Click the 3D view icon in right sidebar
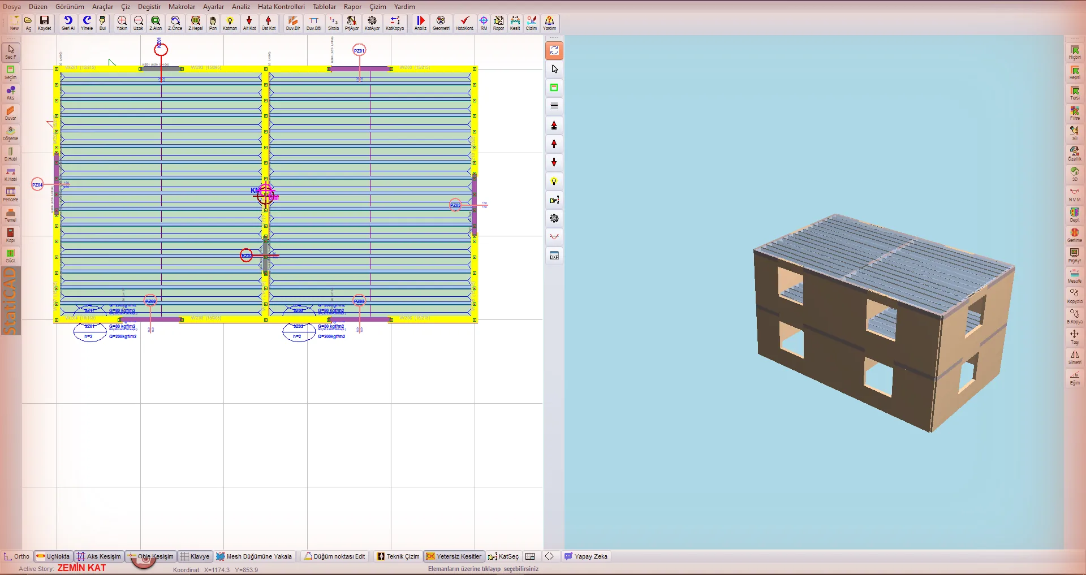Screen dimensions: 1086x575 [1075, 174]
